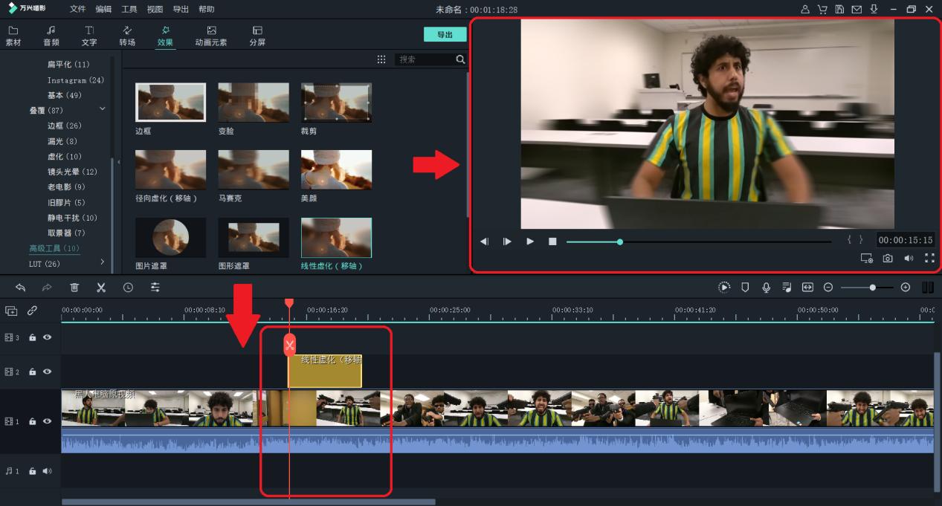Stop the preview playback
Viewport: 942px width, 506px height.
pyautogui.click(x=552, y=241)
